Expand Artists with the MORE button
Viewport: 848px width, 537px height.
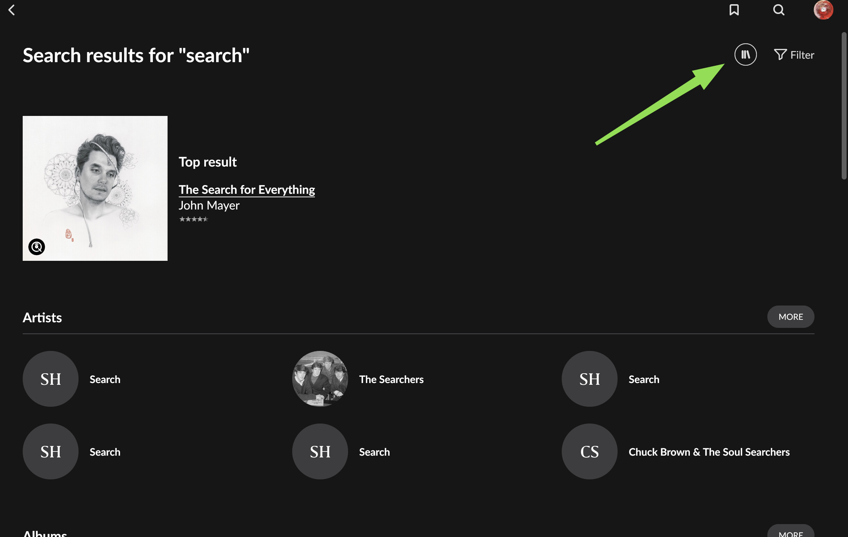coord(790,317)
